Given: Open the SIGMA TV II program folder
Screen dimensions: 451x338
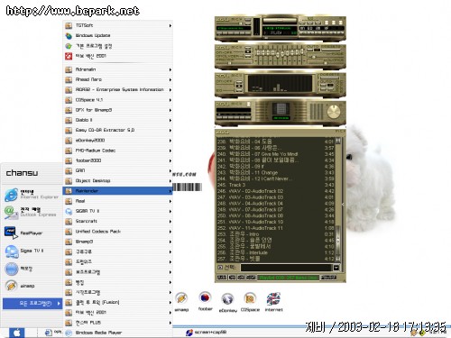Looking at the screenshot, I should [117, 211].
